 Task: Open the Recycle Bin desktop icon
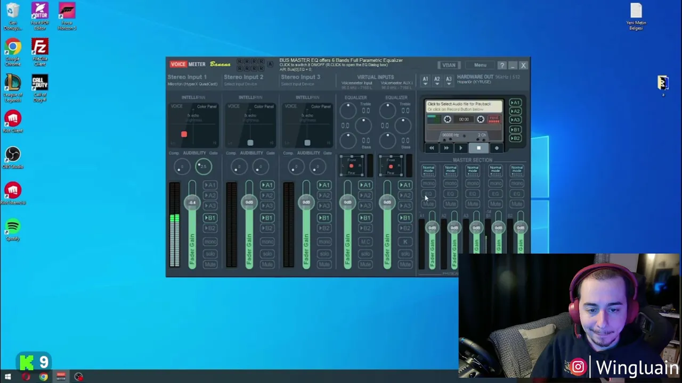pos(13,16)
